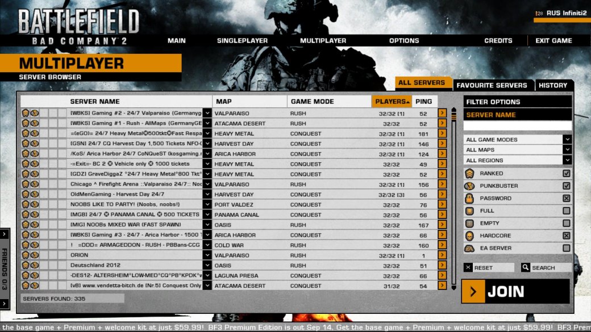The image size is (591, 332).
Task: Click the Server Name filter input field
Action: pos(517,126)
